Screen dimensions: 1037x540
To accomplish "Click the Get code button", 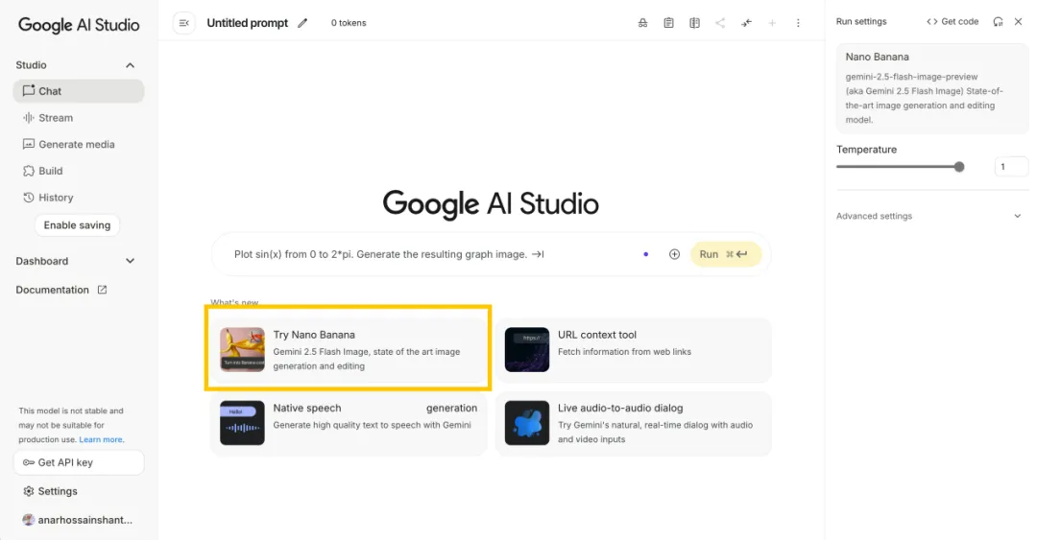I will (x=953, y=22).
